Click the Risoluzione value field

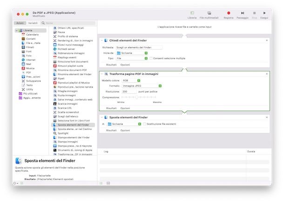(x=129, y=91)
